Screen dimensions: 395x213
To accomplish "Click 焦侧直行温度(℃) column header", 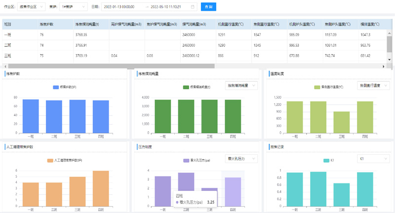I will pyautogui.click(x=270, y=24).
